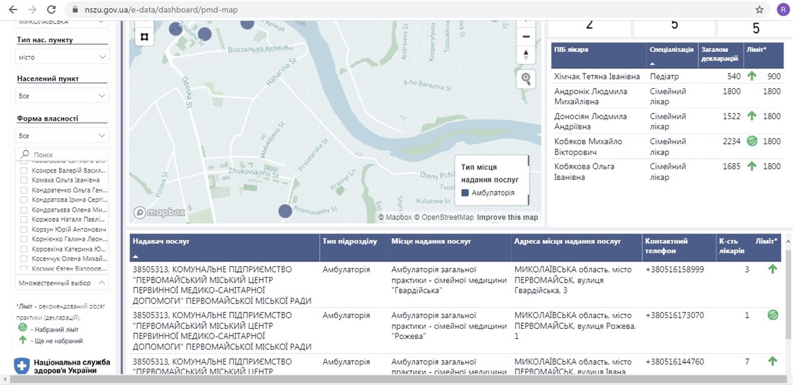Click the green arrow in Кобякова Ольга row
Image resolution: width=793 pixels, height=386 pixels.
(x=752, y=166)
